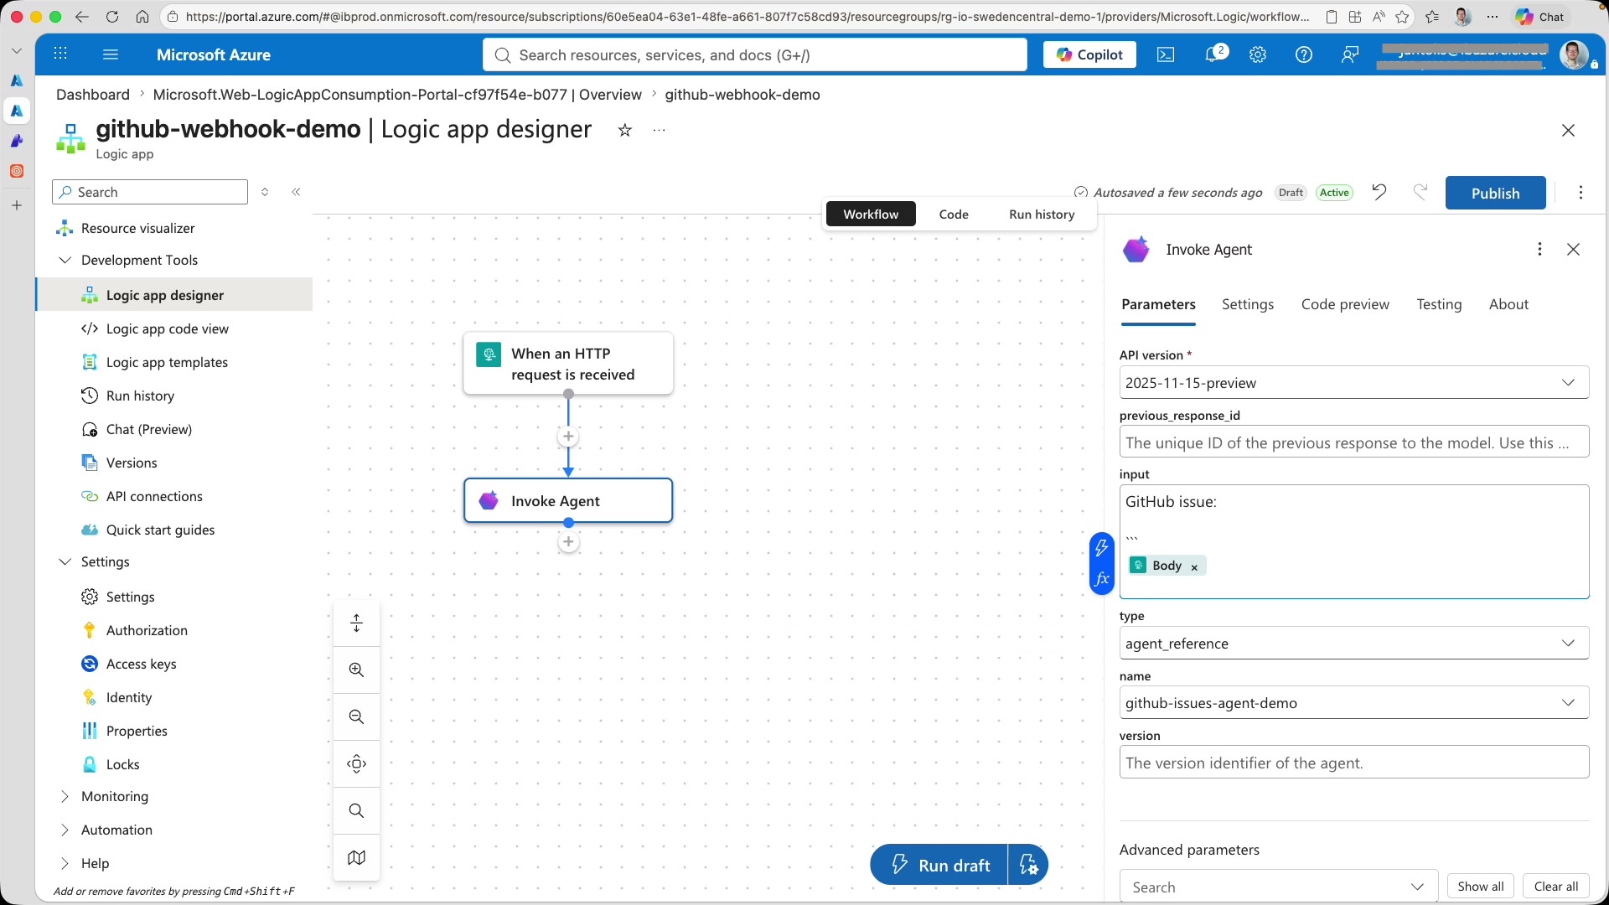Remove the Body token from input

(x=1194, y=566)
